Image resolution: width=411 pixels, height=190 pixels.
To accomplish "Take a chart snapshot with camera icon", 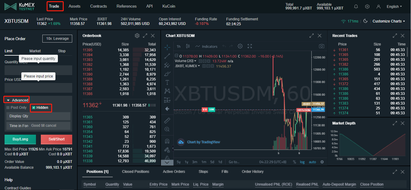I will pos(321,46).
